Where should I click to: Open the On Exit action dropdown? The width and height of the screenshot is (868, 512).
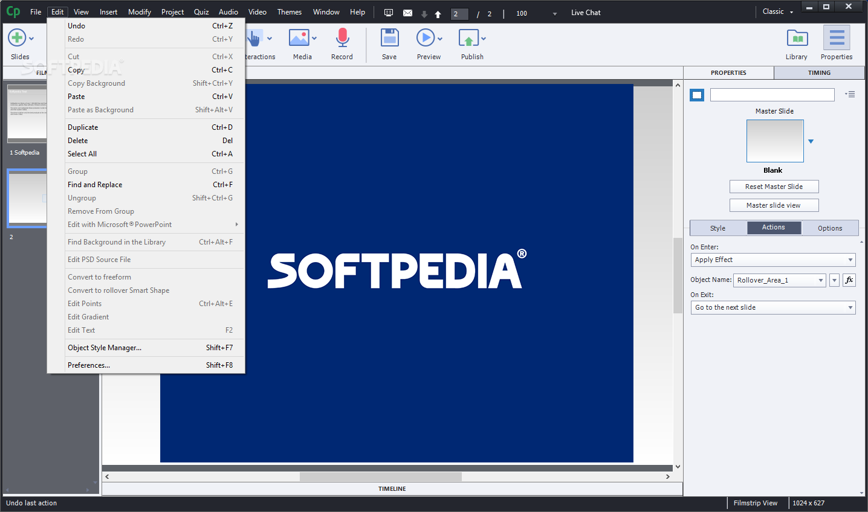coord(773,307)
